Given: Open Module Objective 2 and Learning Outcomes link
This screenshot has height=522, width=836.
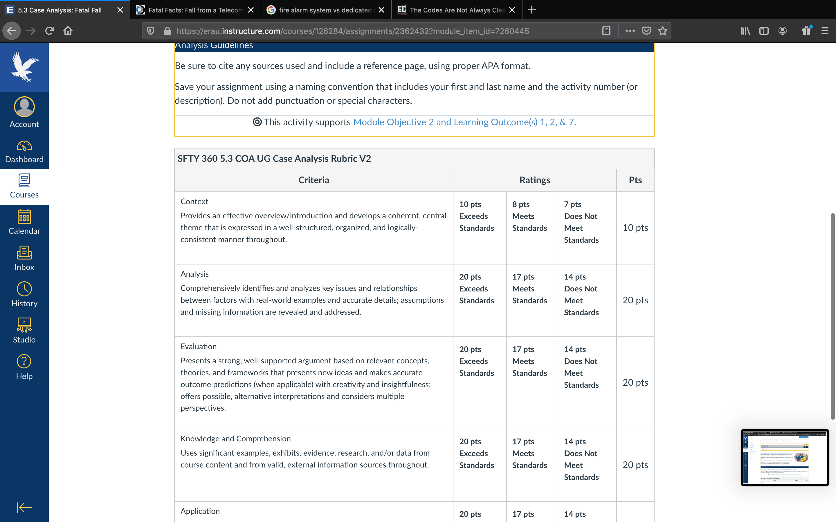Looking at the screenshot, I should click(464, 122).
